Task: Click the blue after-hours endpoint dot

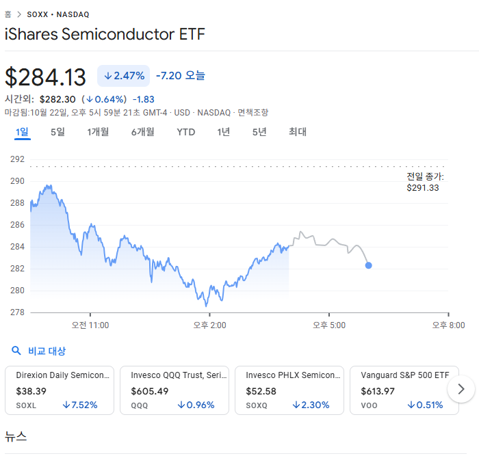Action: pos(369,265)
